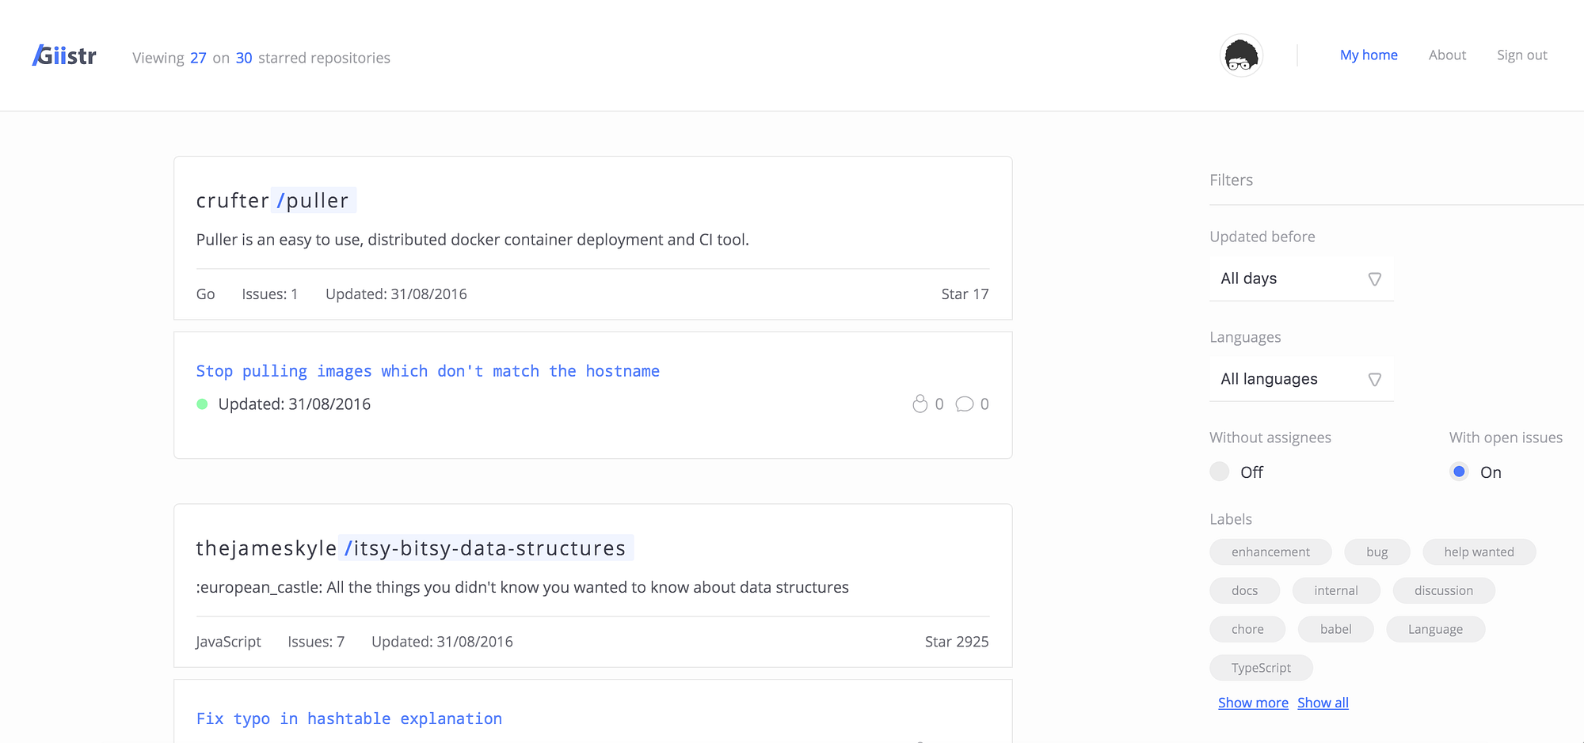Screen dimensions: 1584x743
Task: Click Show more labels link
Action: click(1253, 703)
